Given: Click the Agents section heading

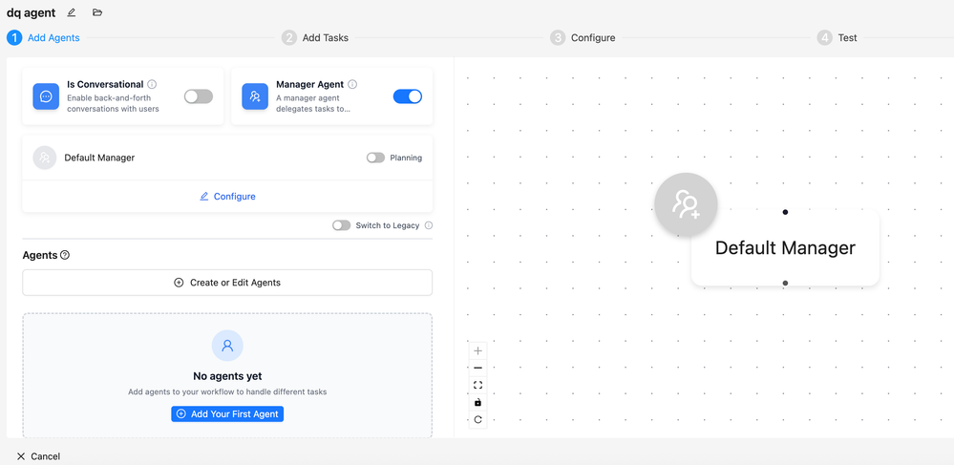Looking at the screenshot, I should tap(39, 255).
